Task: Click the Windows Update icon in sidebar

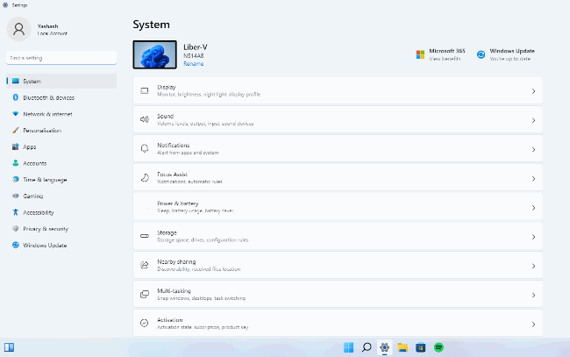Action: pos(15,245)
